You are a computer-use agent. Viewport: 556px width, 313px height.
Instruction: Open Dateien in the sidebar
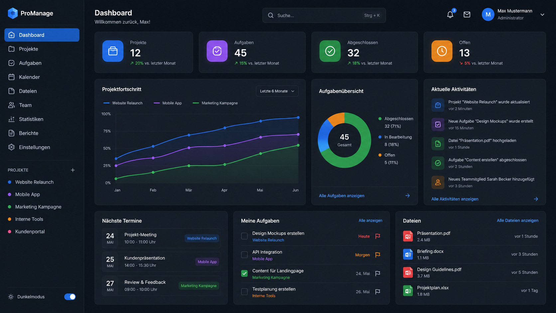tap(42, 91)
